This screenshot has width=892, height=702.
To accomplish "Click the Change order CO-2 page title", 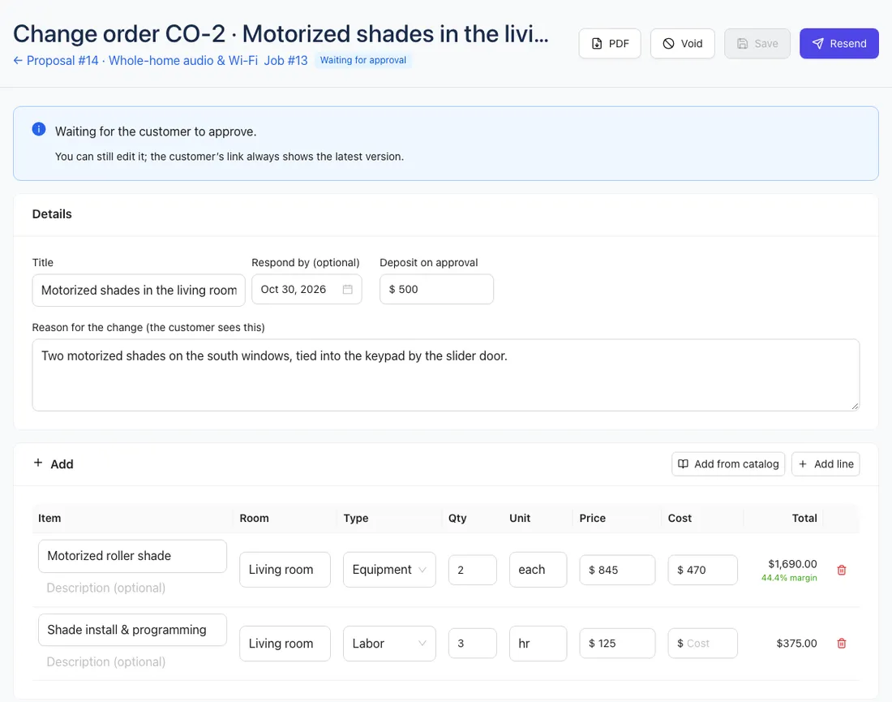I will click(x=281, y=34).
